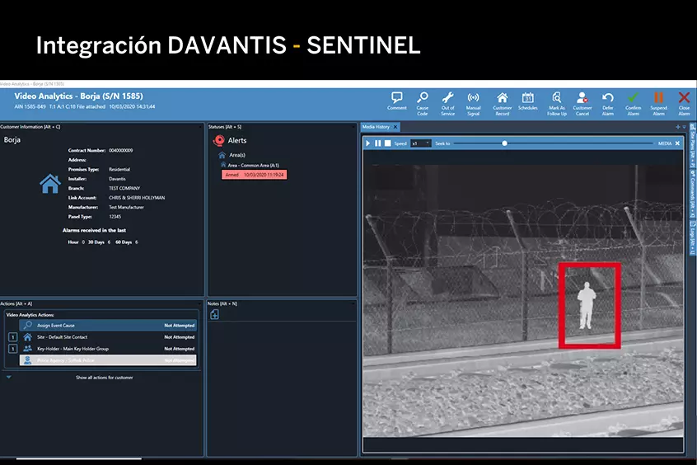Expand Show all actions for customer
Screen dimensions: 697x465
105,378
